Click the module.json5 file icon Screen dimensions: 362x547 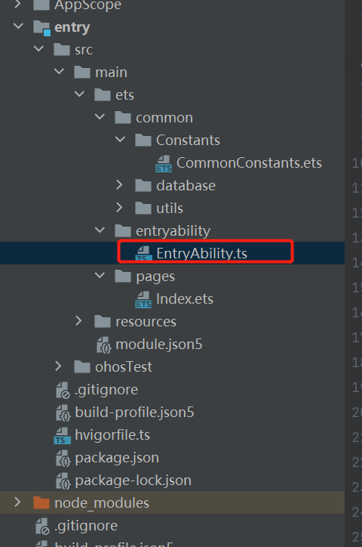104,345
